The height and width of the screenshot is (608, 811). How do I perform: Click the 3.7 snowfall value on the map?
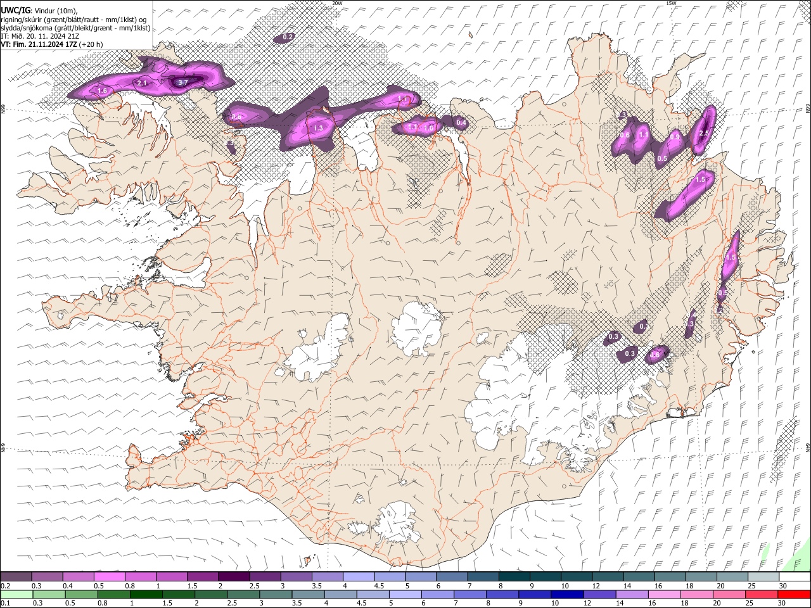pos(182,82)
